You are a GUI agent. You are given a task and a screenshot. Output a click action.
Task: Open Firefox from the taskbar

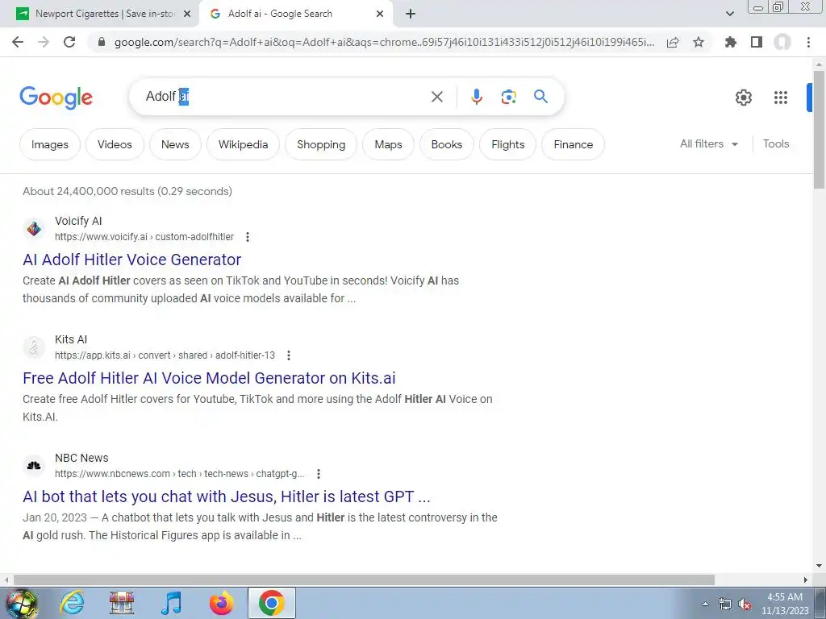(221, 603)
